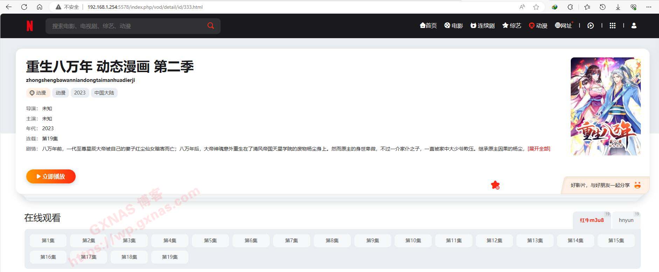Screen dimensions: 659x272
Task: Open the 连续剧 TV series menu
Action: pyautogui.click(x=483, y=26)
